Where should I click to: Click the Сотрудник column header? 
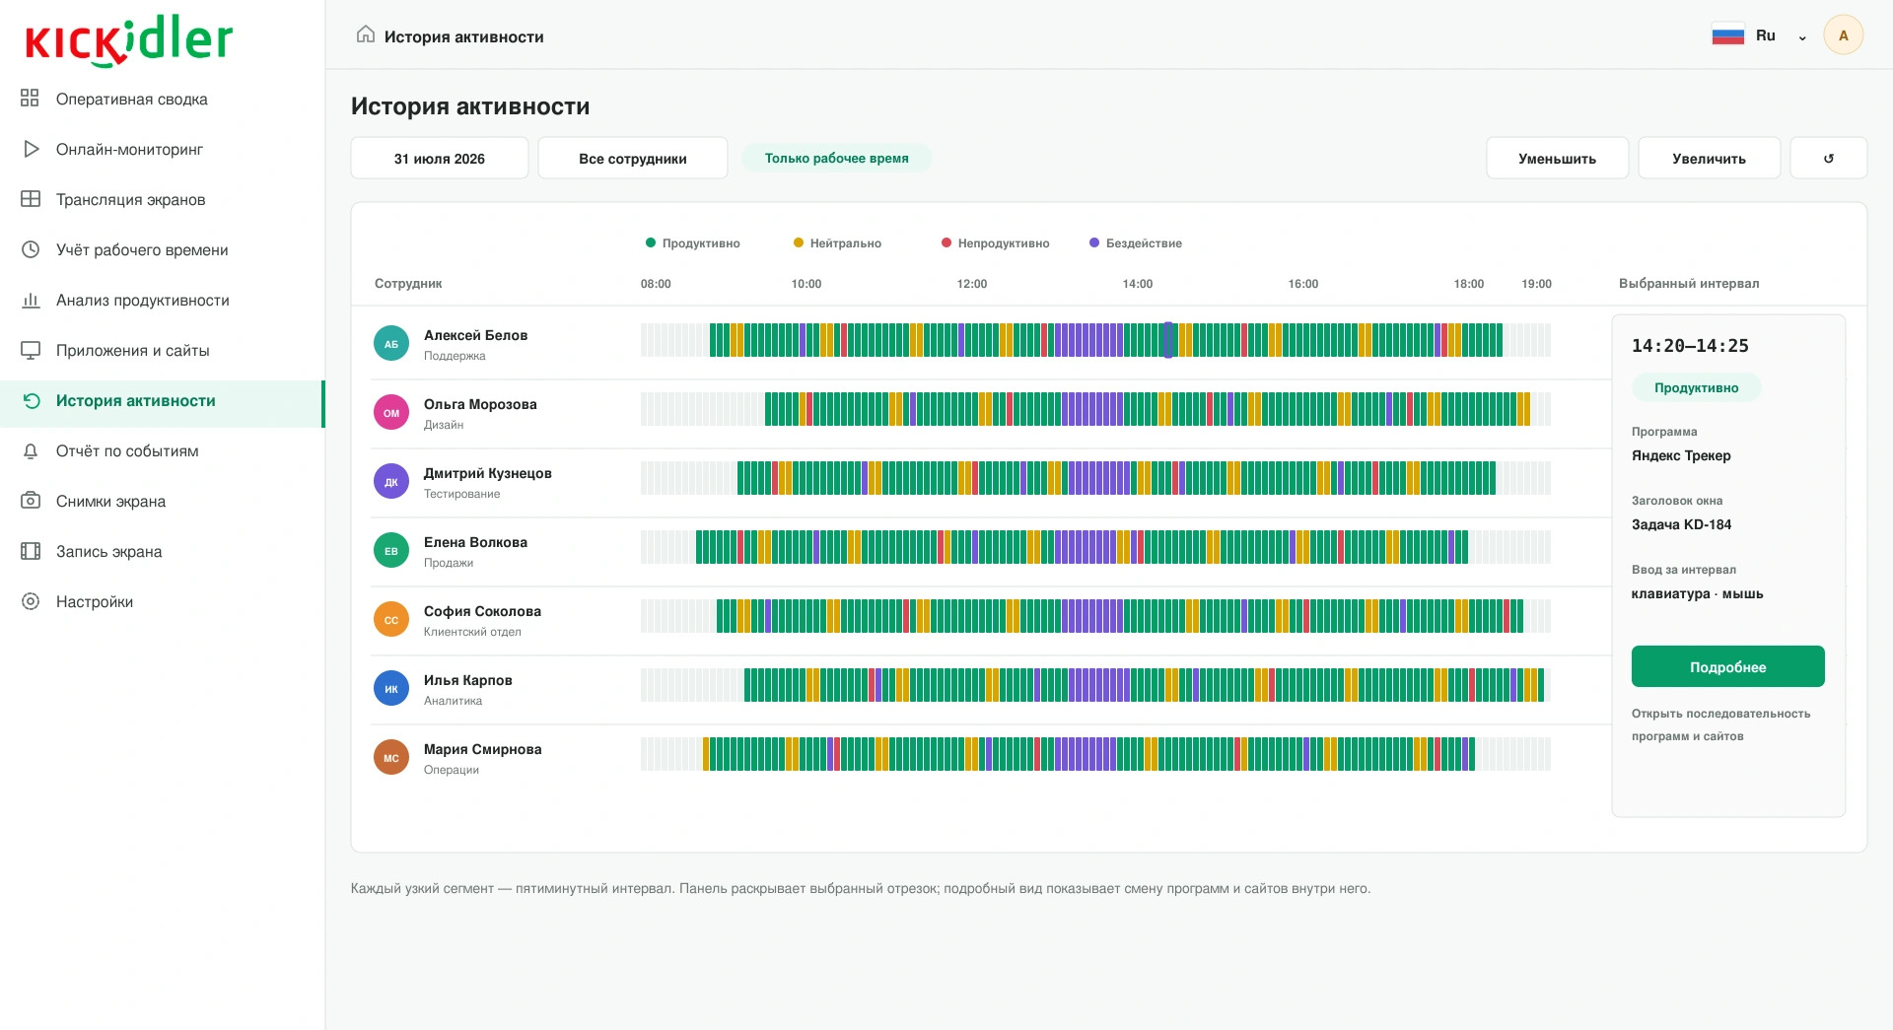tap(408, 284)
